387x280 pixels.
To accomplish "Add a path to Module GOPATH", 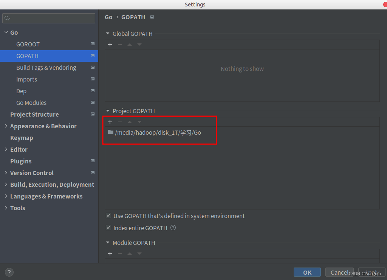I will pos(110,254).
